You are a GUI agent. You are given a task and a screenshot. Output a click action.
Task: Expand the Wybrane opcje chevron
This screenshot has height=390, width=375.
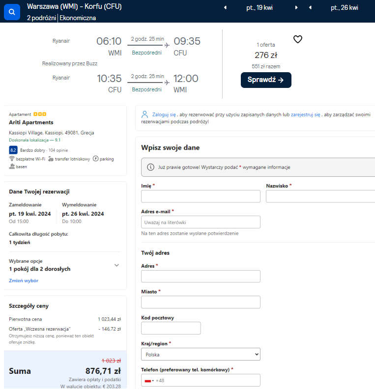tap(116, 265)
